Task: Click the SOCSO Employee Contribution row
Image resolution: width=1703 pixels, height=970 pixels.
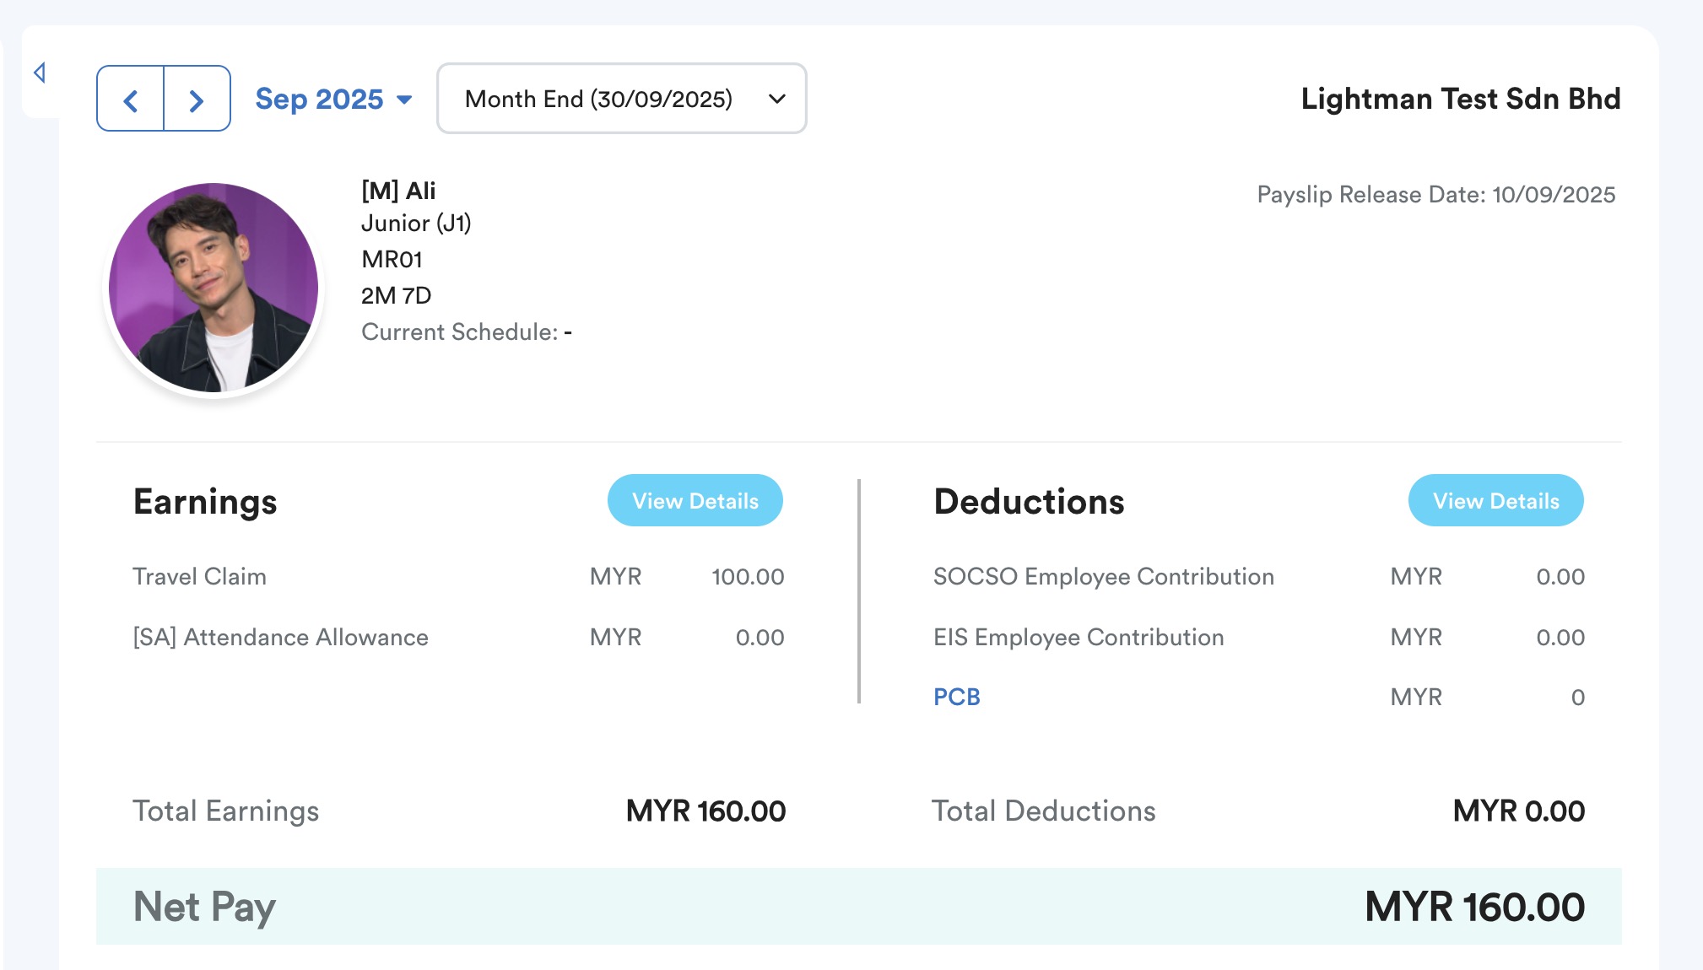Action: [1103, 576]
